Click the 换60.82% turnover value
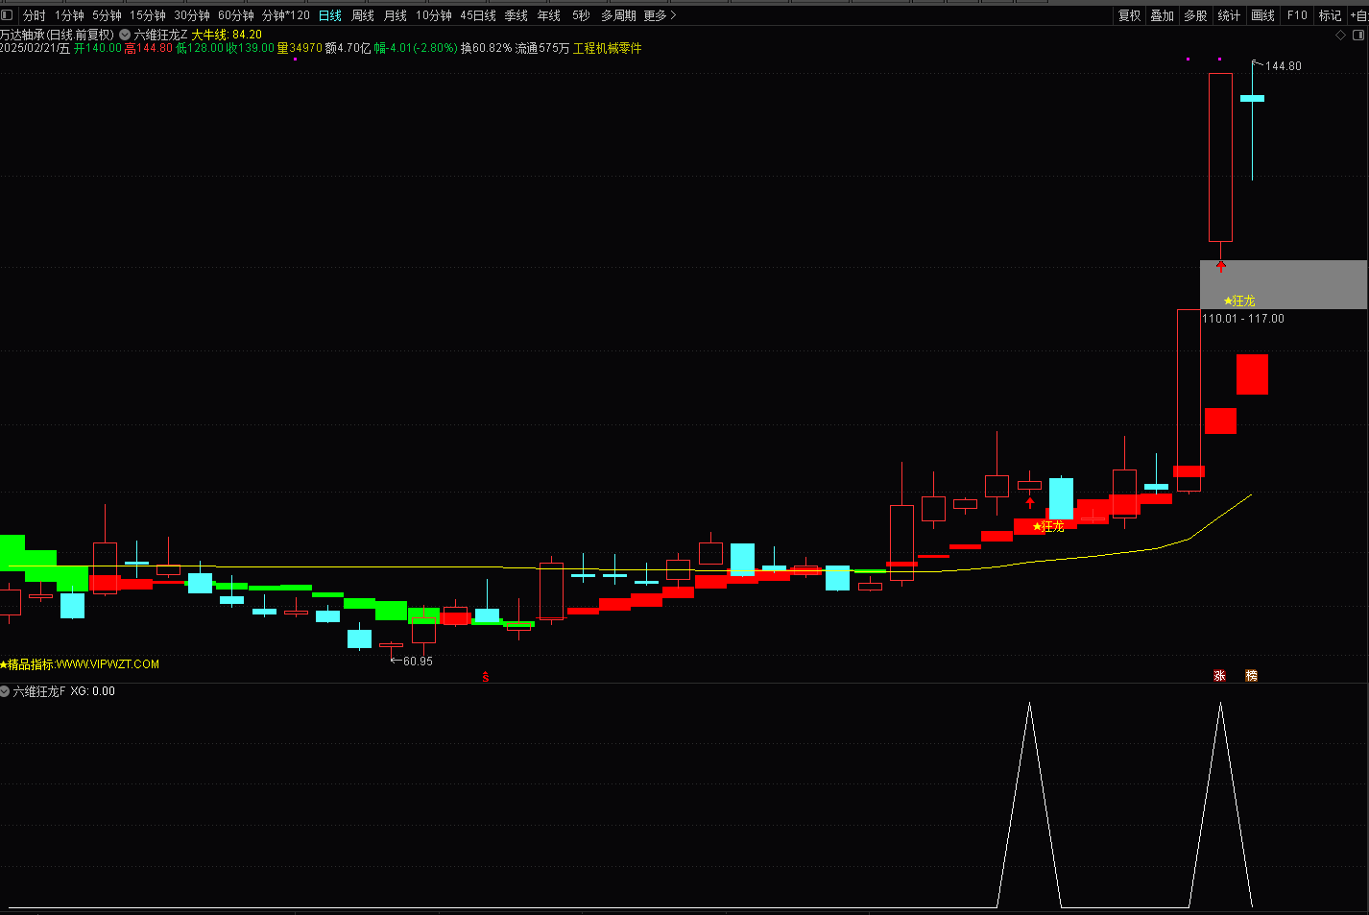This screenshot has height=915, width=1369. click(486, 48)
